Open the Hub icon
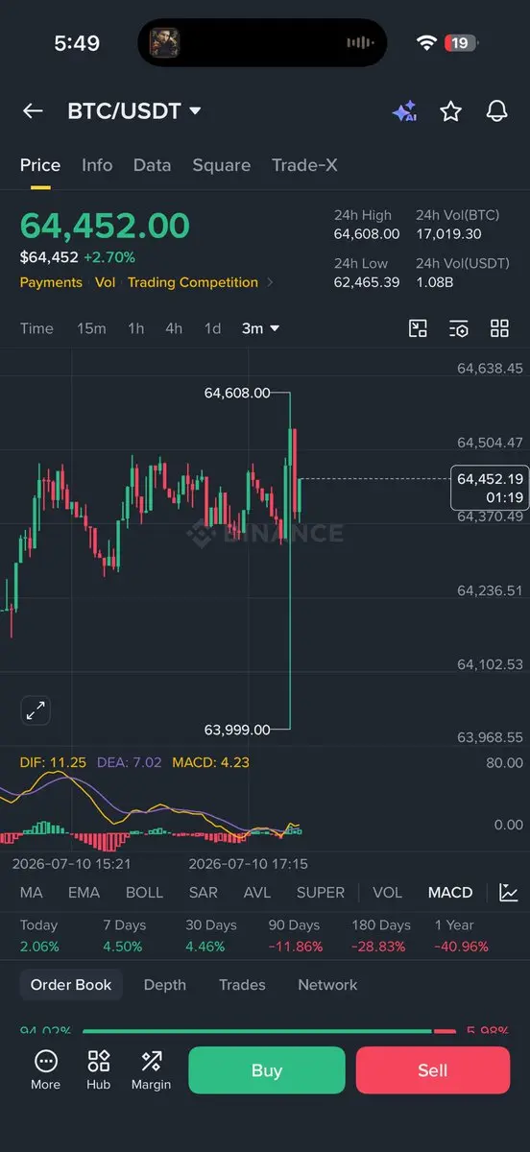530x1152 pixels. point(98,1069)
